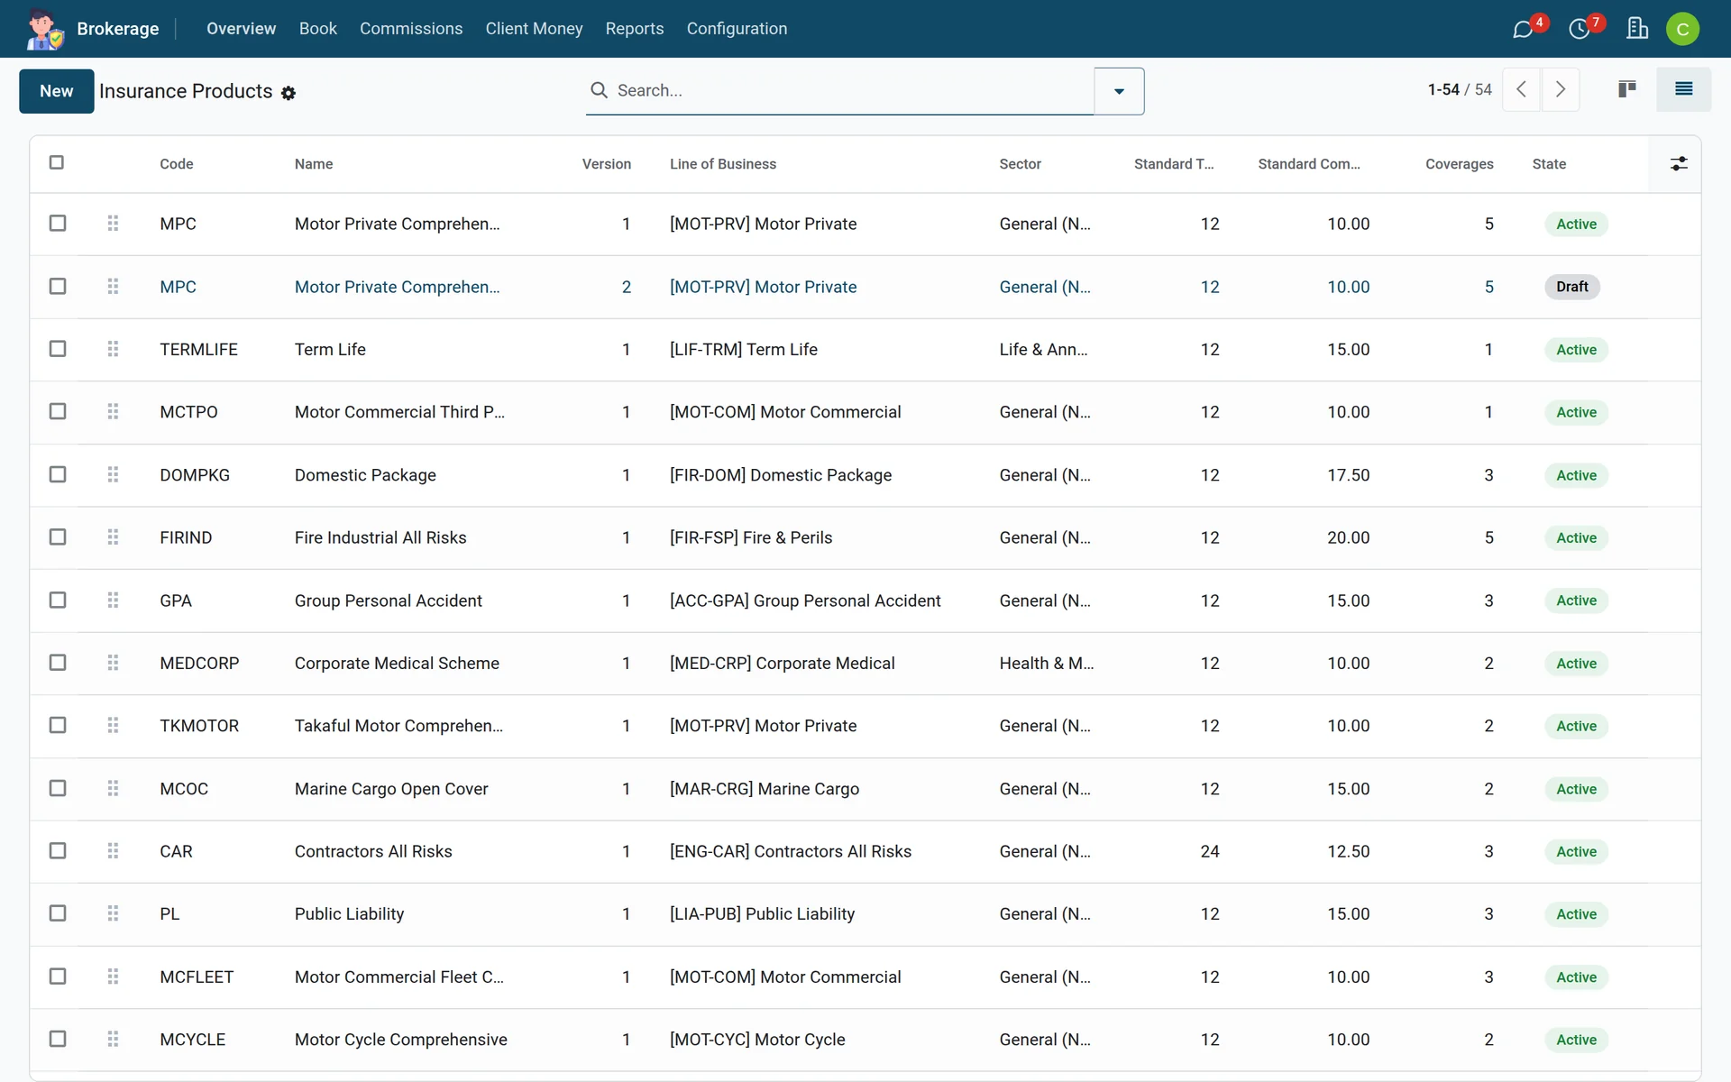Sort by the Code column header
Image resolution: width=1731 pixels, height=1082 pixels.
click(x=177, y=164)
